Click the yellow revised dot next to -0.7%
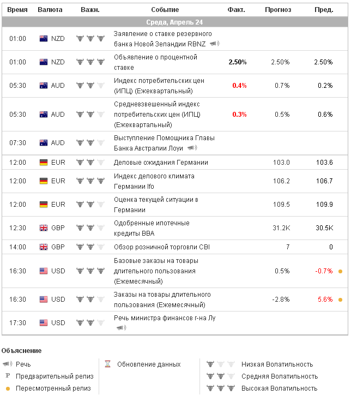 click(340, 271)
